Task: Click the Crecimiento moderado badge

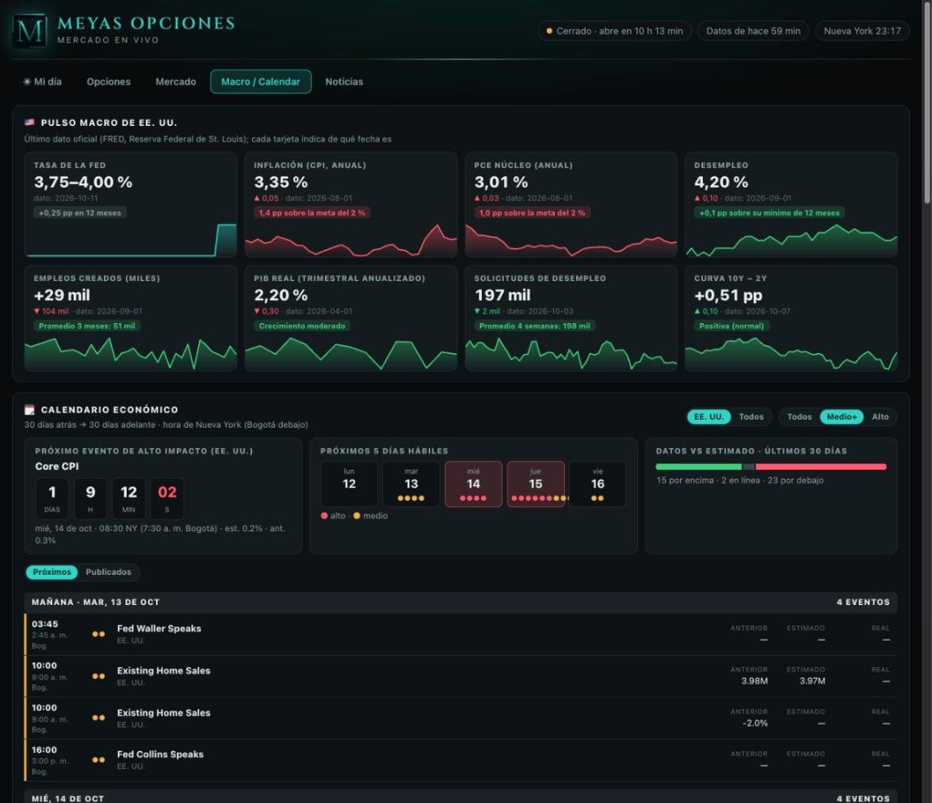Action: [x=302, y=326]
